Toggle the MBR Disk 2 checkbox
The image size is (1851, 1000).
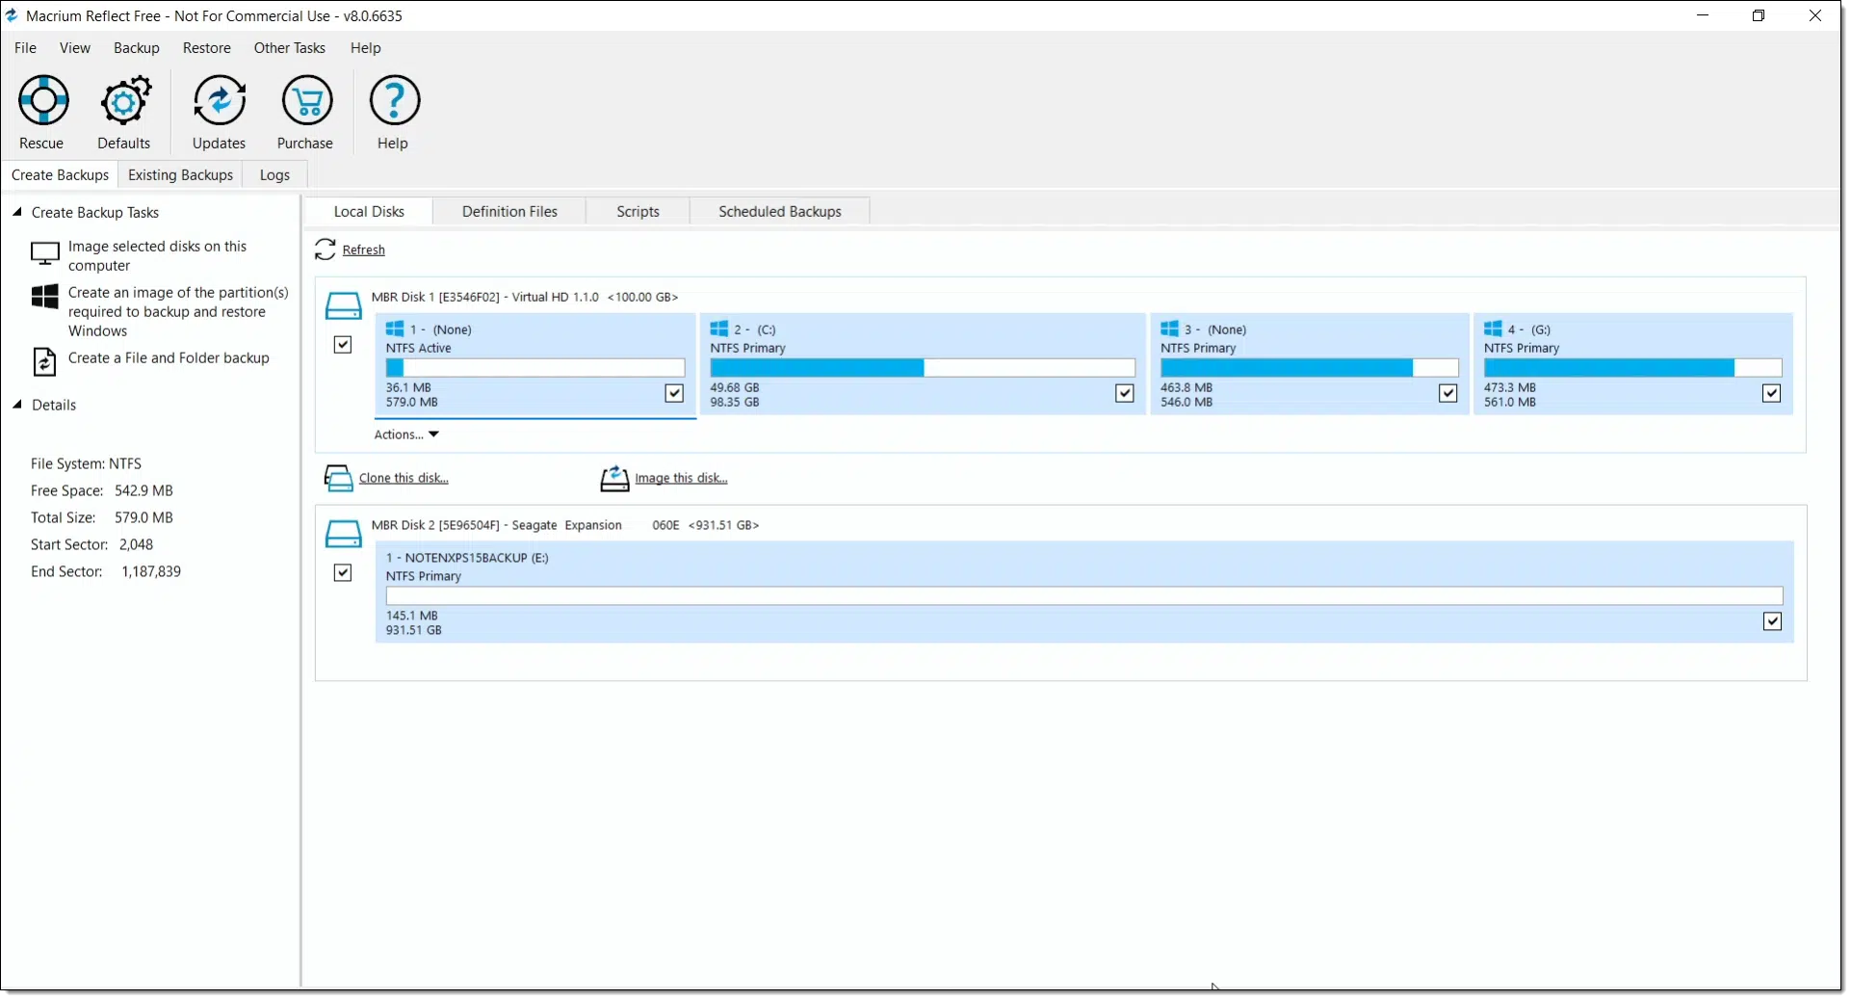[343, 573]
